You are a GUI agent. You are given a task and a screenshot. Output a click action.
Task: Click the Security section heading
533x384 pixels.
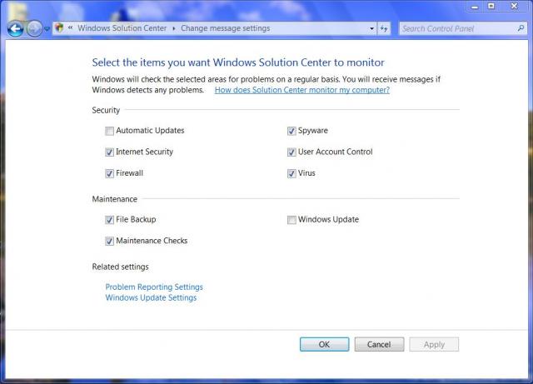point(106,110)
